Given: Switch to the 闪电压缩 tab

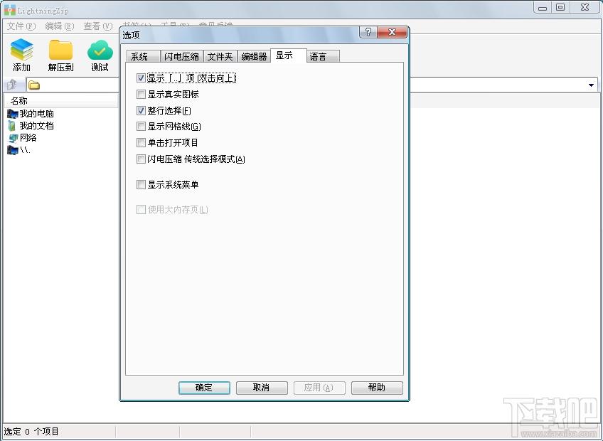Looking at the screenshot, I should 181,57.
